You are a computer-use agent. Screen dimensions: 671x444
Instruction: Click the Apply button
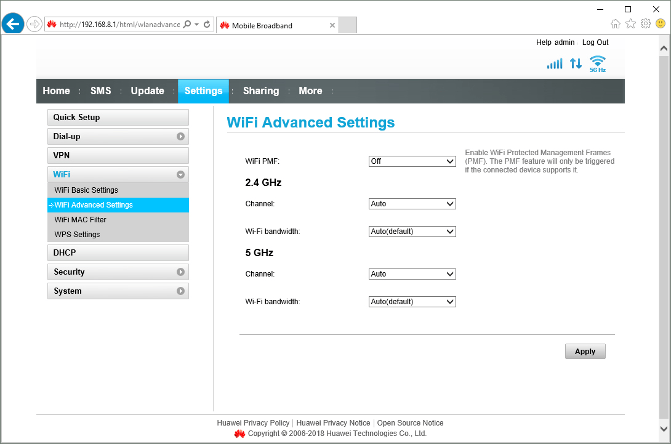click(x=584, y=351)
